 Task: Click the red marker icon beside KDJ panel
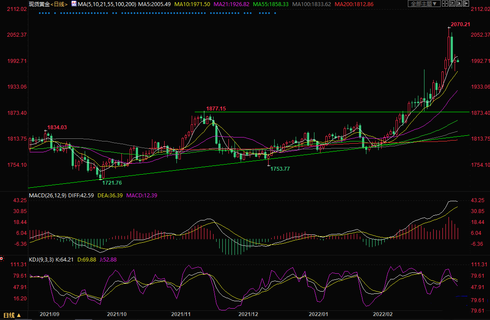click(x=2, y=258)
